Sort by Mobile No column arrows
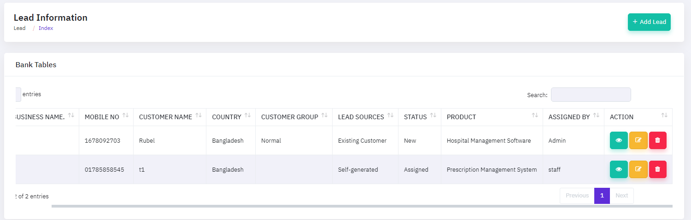 pos(125,116)
